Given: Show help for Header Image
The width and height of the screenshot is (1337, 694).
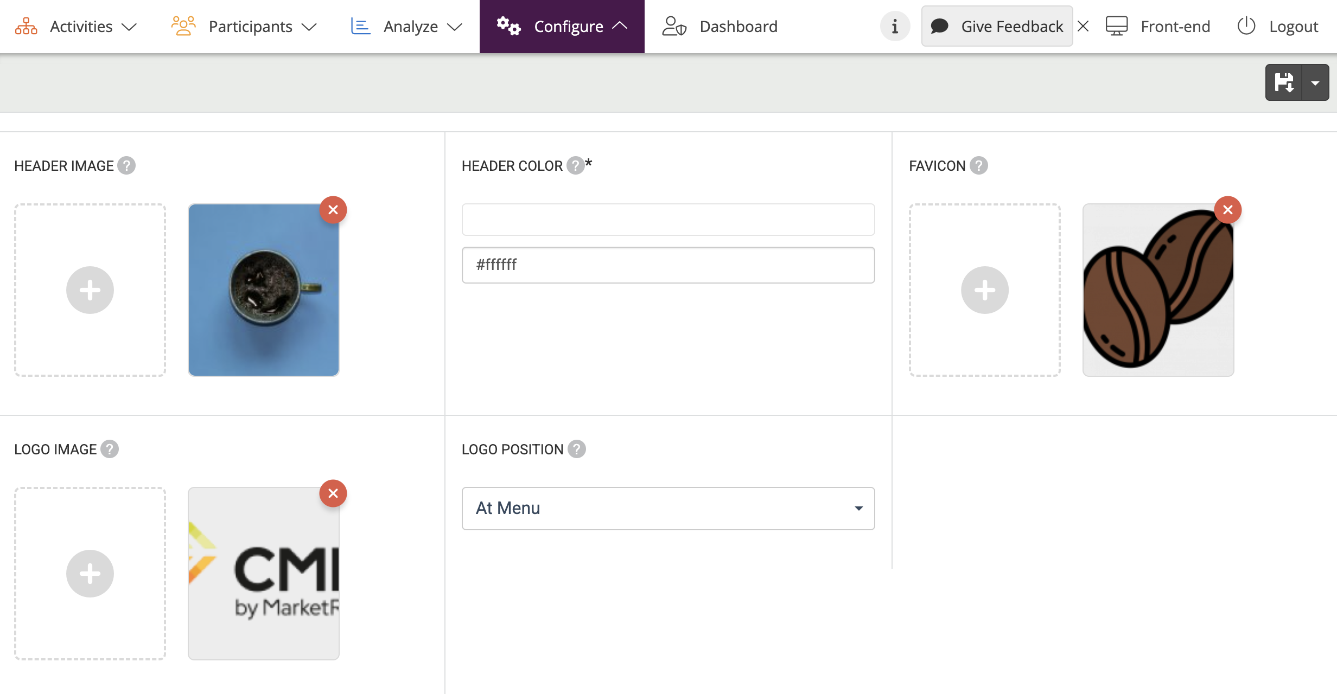Looking at the screenshot, I should 126,165.
